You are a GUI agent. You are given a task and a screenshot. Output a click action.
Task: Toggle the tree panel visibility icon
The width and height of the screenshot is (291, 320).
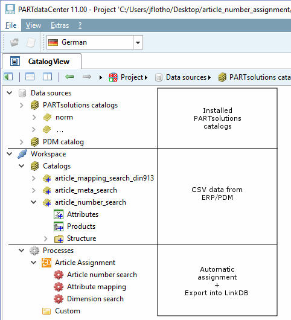(8, 77)
